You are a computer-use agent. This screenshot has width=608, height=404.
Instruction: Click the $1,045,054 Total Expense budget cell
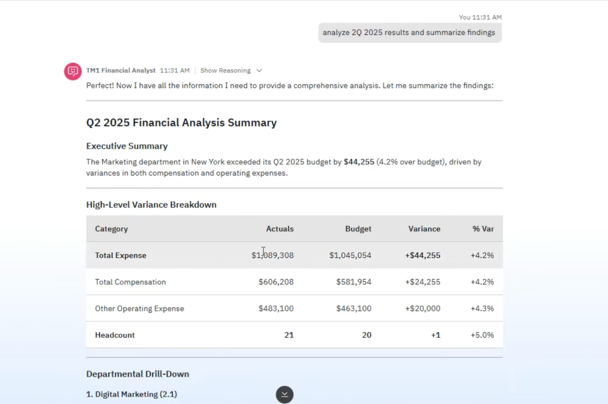[350, 255]
